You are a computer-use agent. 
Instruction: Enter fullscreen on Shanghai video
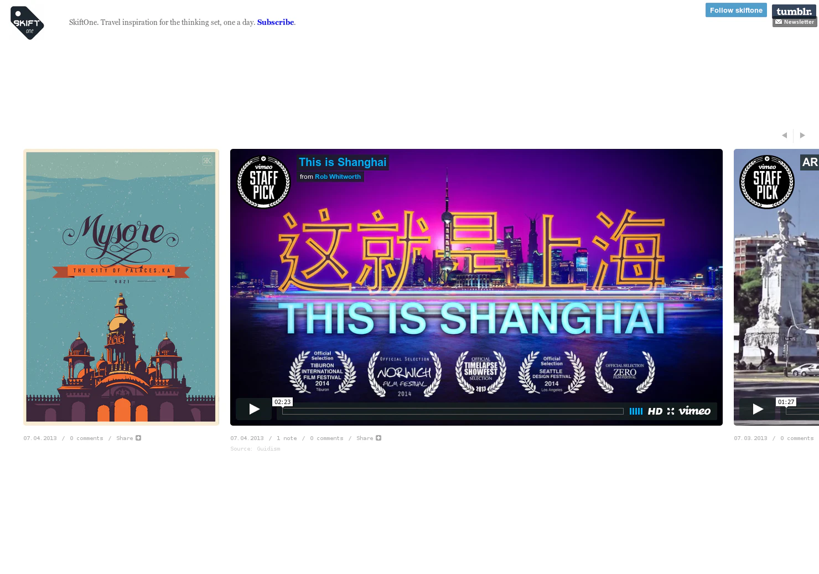pyautogui.click(x=671, y=411)
